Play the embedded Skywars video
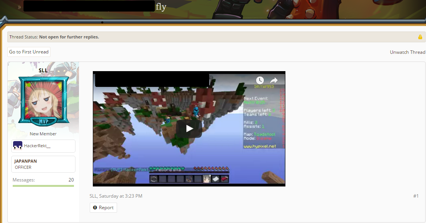 pyautogui.click(x=189, y=128)
